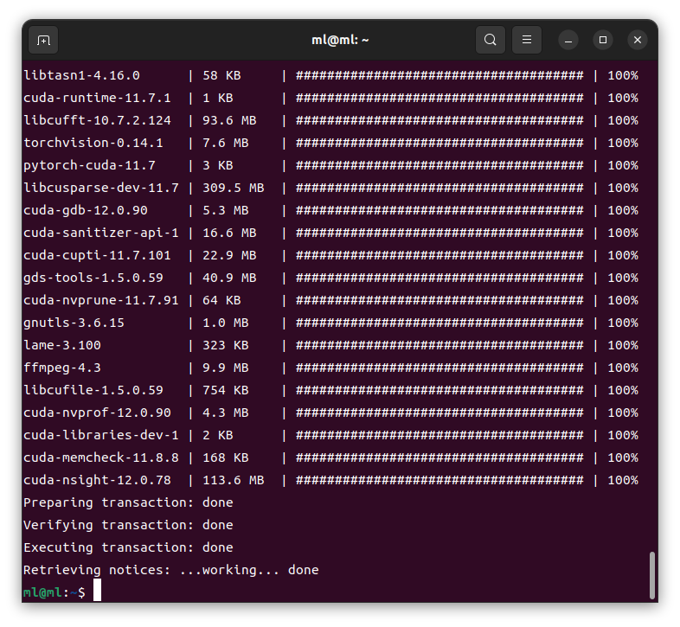Click the ml@ml: ~ window title
The width and height of the screenshot is (680, 627).
click(340, 40)
